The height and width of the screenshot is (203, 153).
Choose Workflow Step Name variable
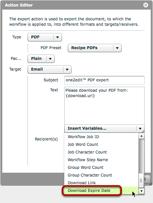click(88, 160)
